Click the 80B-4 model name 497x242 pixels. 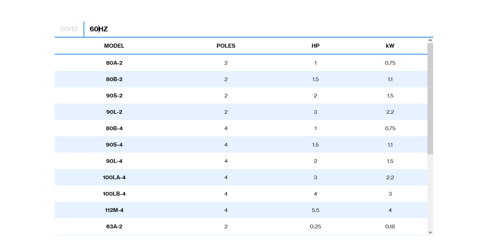(114, 128)
